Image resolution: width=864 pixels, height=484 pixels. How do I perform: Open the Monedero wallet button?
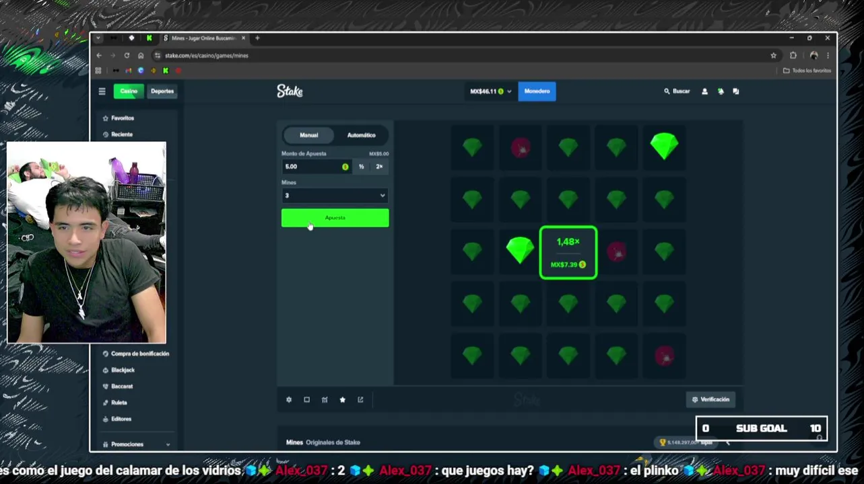click(x=537, y=91)
